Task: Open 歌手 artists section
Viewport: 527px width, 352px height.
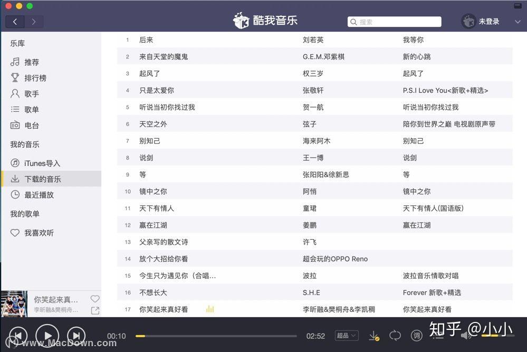Action: coord(32,94)
